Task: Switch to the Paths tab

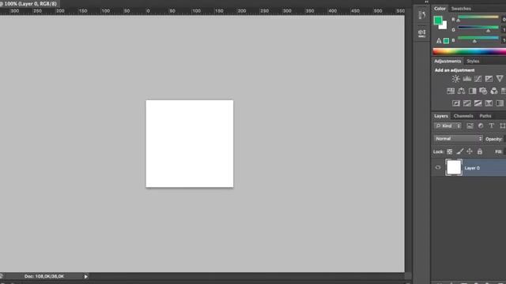Action: (x=485, y=116)
